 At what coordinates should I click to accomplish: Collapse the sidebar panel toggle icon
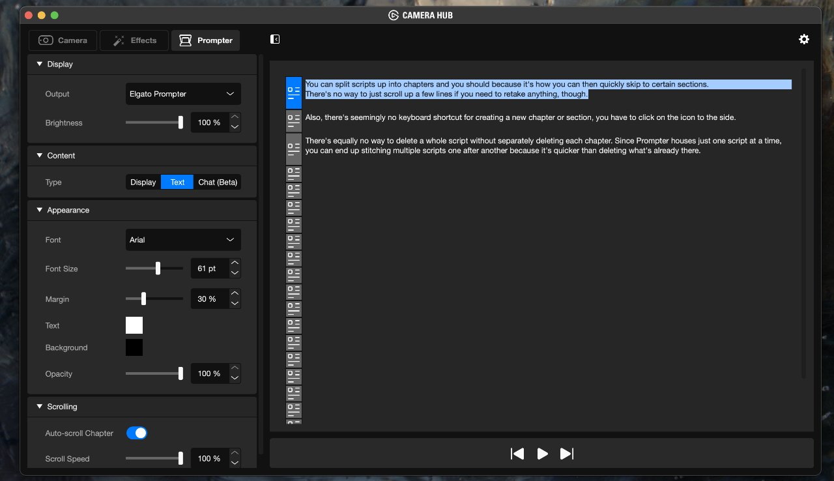point(275,40)
